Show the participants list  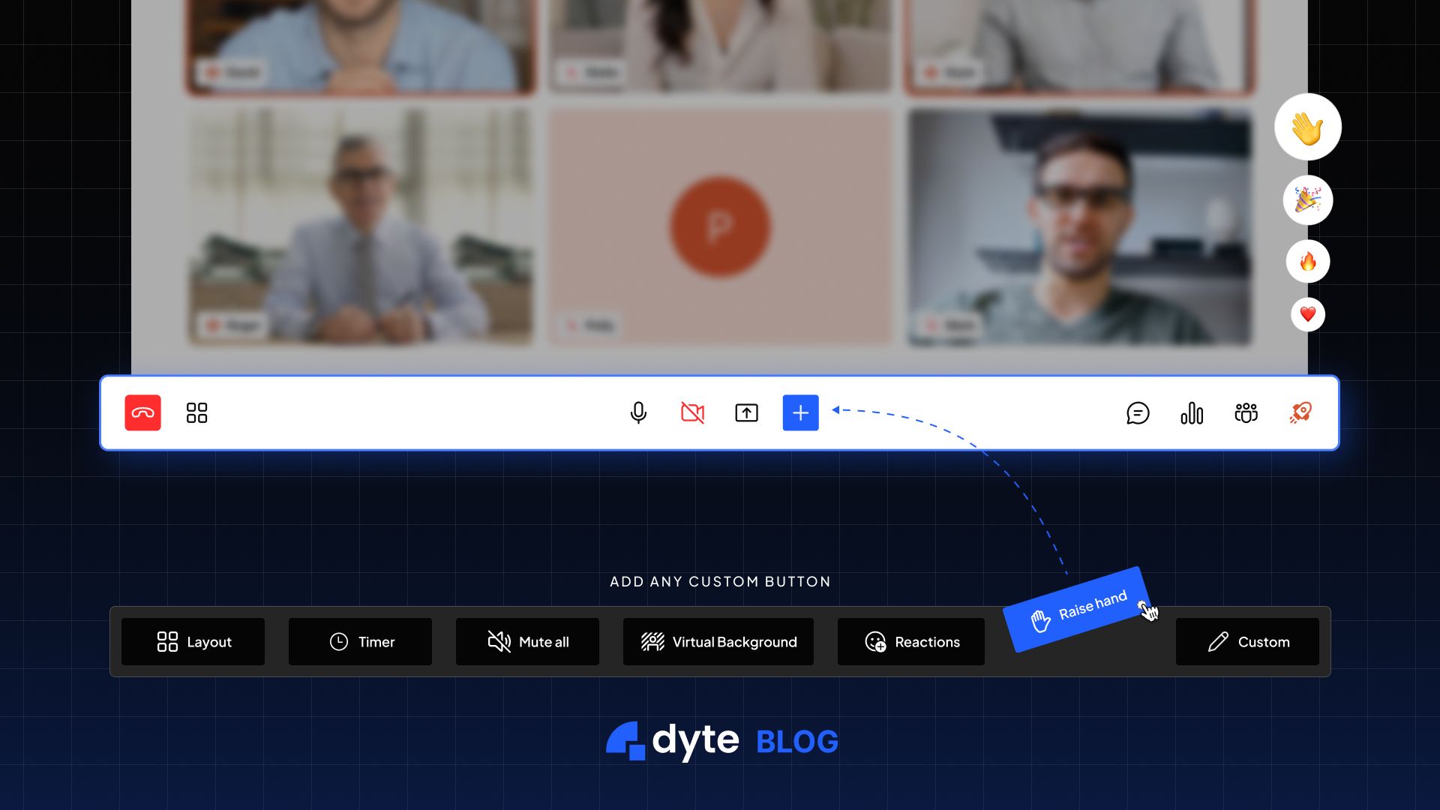1245,413
